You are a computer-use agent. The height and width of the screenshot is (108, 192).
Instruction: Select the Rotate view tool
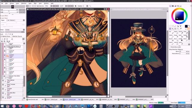pyautogui.click(x=175, y=29)
